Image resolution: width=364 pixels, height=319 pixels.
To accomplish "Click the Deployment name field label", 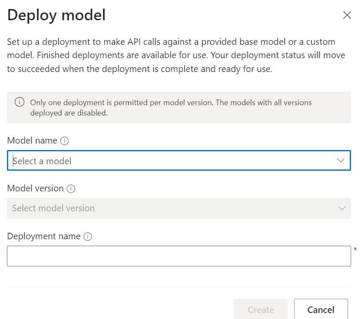I will [x=44, y=236].
